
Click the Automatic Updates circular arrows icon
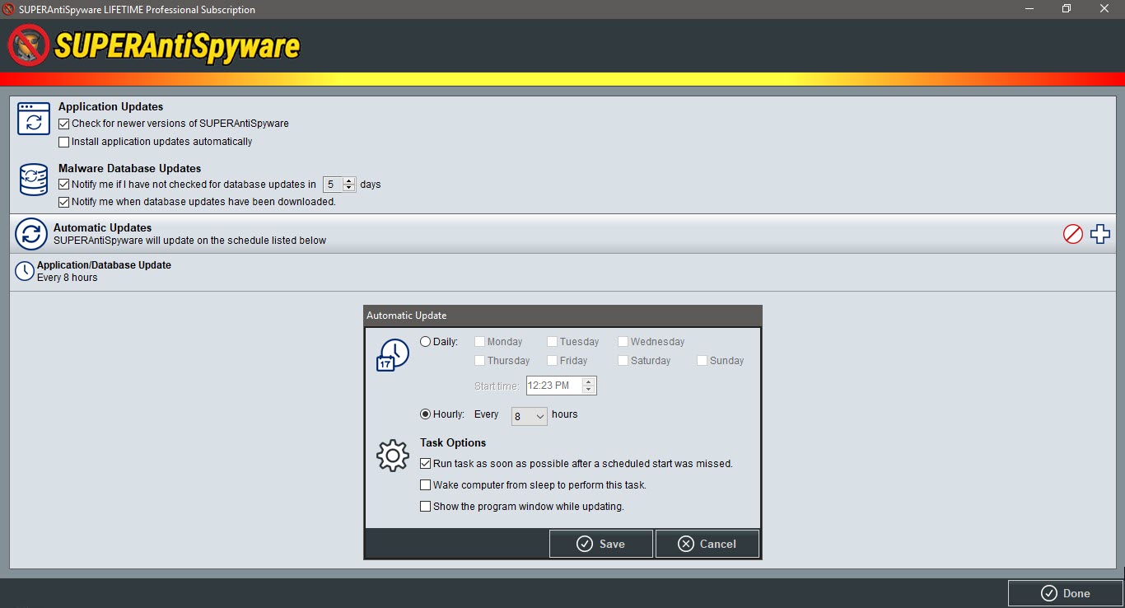coord(31,234)
